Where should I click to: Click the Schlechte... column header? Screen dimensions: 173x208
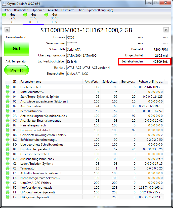(110, 82)
